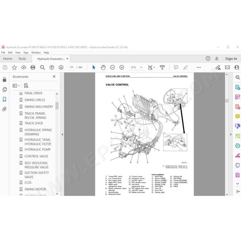Click the expand right tools panel button
Image resolution: width=241 pixels, height=241 pixels.
point(238,191)
